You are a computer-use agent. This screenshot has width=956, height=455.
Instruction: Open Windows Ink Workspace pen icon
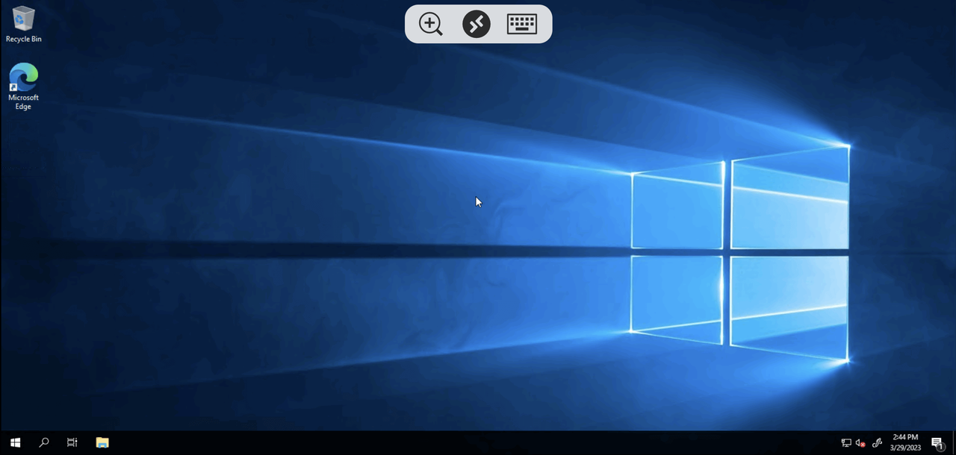[x=878, y=443]
